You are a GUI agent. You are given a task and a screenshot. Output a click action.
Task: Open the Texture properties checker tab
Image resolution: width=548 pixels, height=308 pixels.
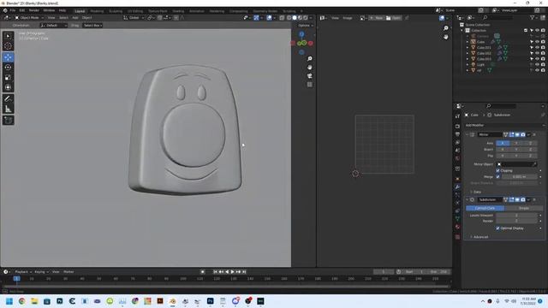click(457, 237)
